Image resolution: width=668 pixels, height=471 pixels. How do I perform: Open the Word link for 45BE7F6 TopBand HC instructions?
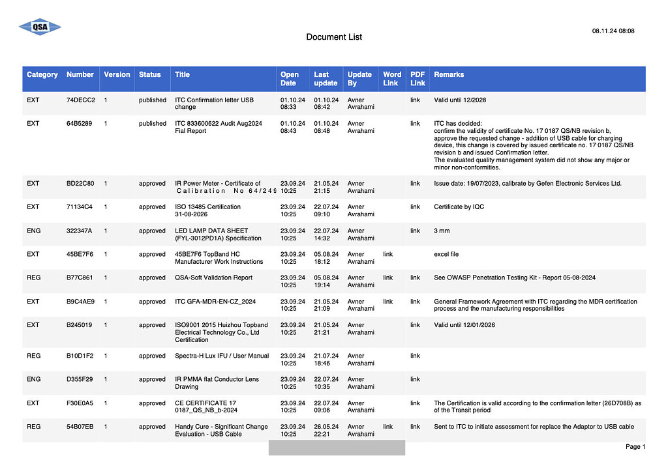click(389, 254)
